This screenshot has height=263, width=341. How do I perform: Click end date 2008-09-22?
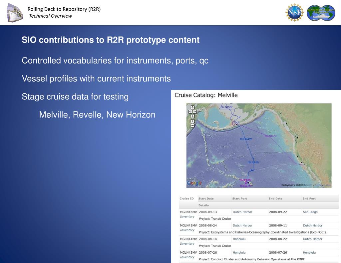278,212
